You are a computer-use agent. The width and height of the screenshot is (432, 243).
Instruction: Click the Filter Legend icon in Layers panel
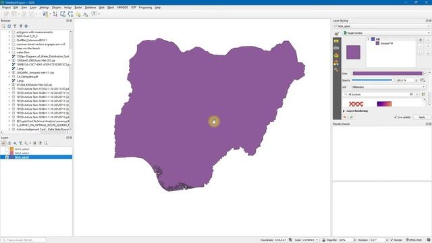[21, 143]
